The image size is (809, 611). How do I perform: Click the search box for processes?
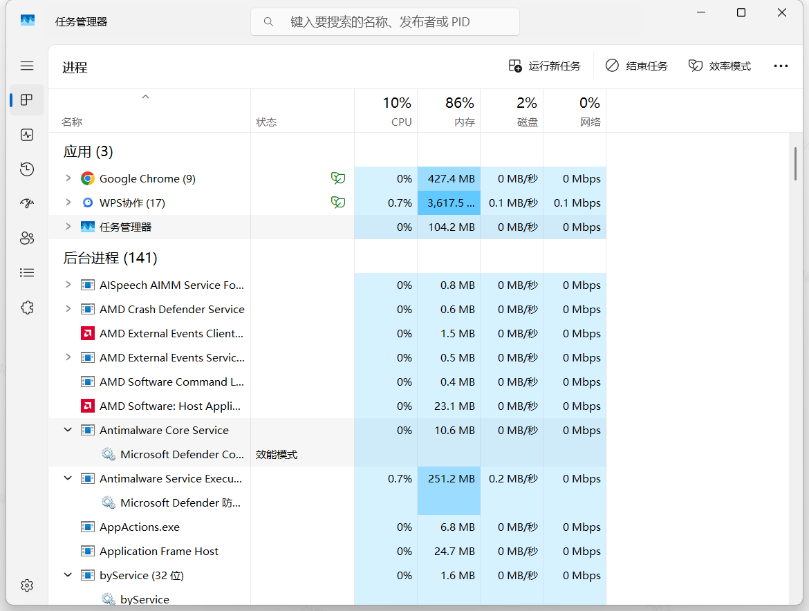[x=385, y=22]
